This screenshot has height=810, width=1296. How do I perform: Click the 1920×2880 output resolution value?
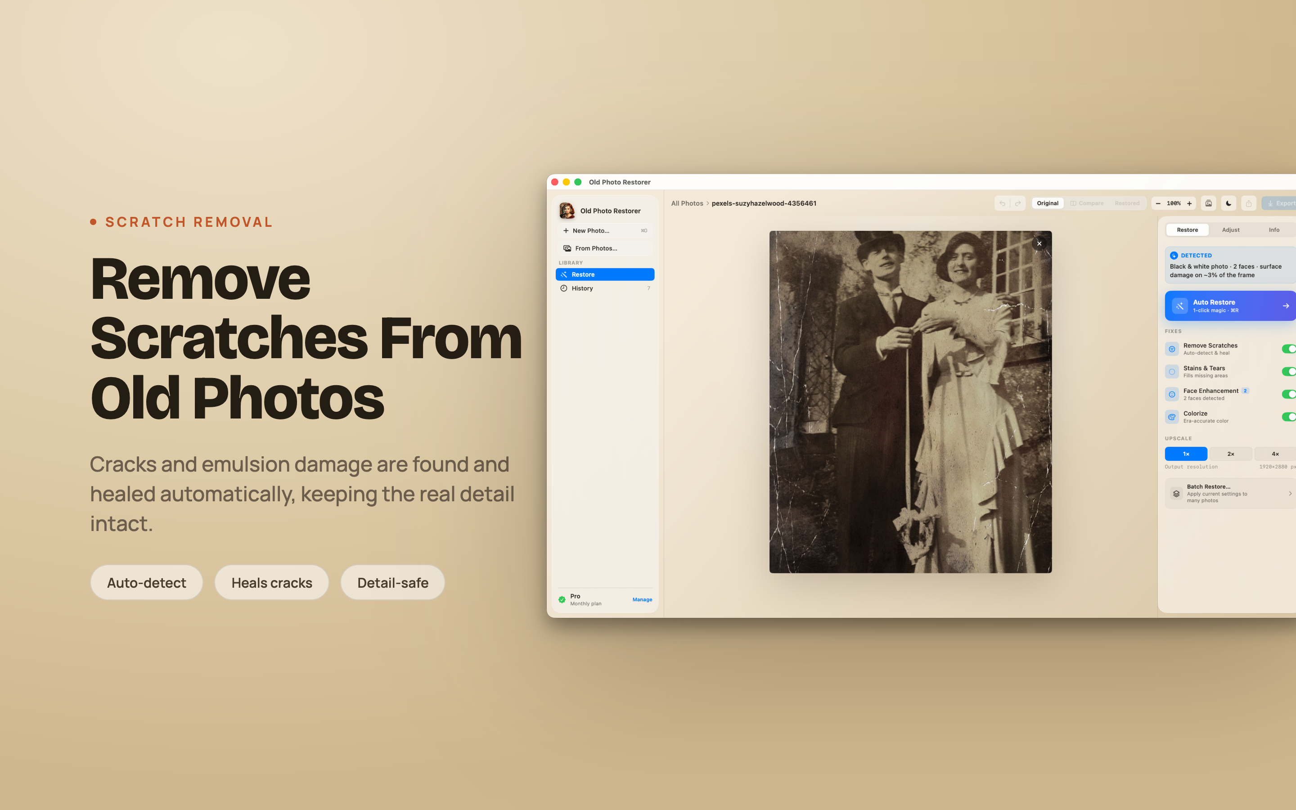tap(1277, 467)
